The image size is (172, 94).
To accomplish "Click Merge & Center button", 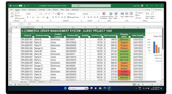I will click(x=73, y=17).
